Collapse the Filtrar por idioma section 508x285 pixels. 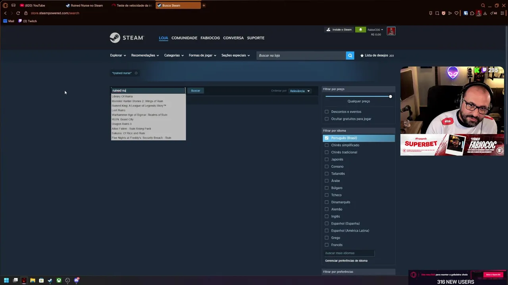[359, 131]
